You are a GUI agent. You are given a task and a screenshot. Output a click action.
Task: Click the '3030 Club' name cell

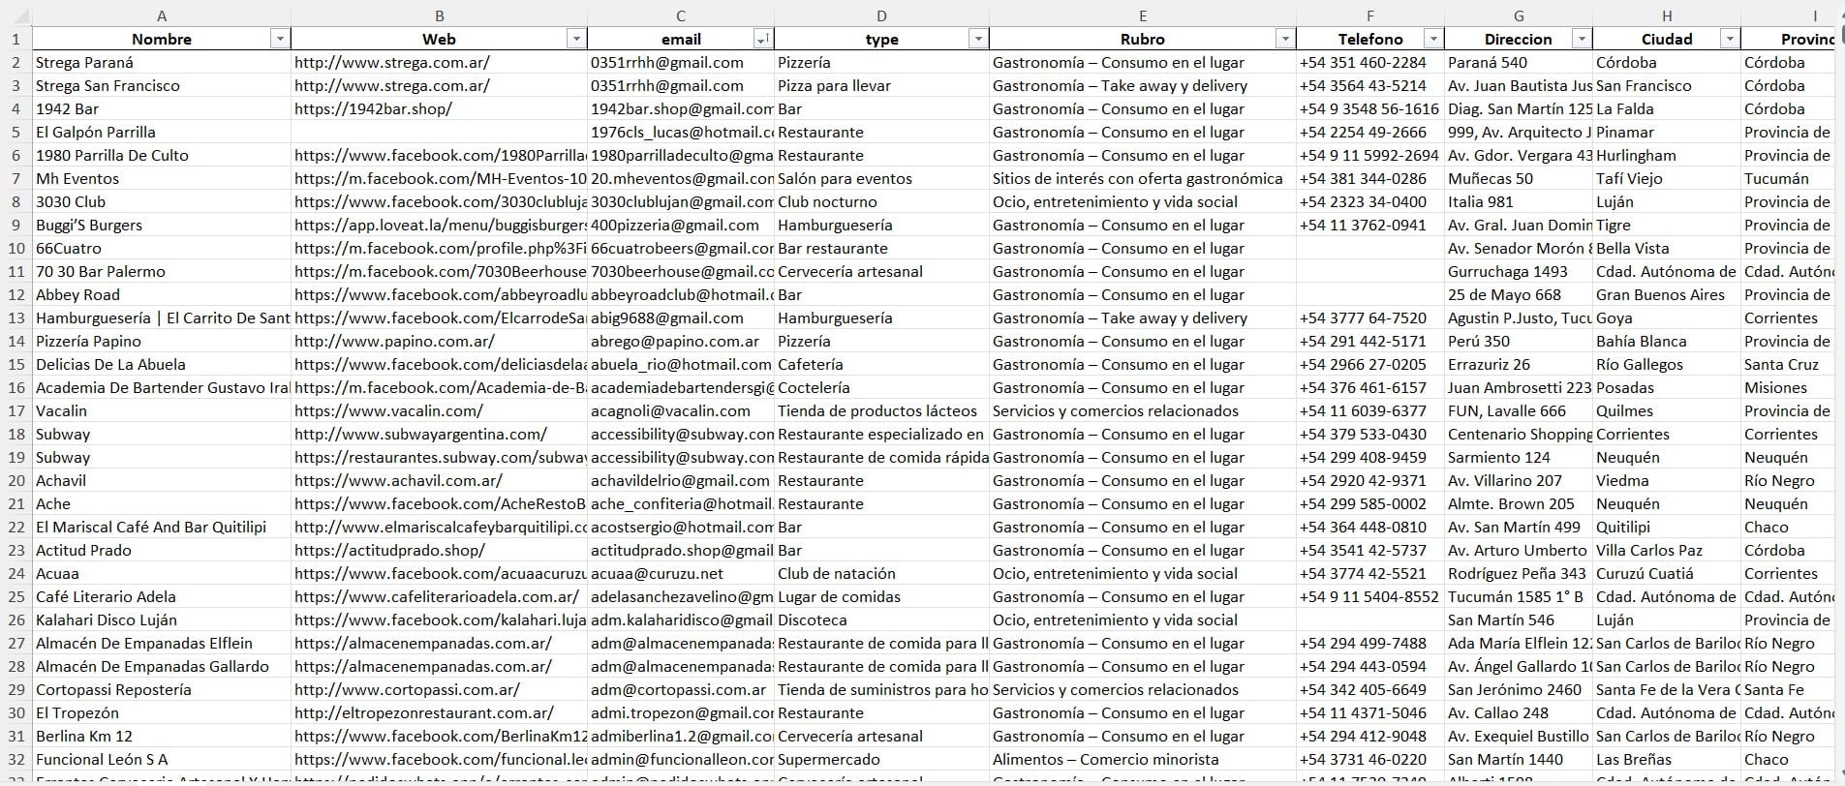pos(162,201)
